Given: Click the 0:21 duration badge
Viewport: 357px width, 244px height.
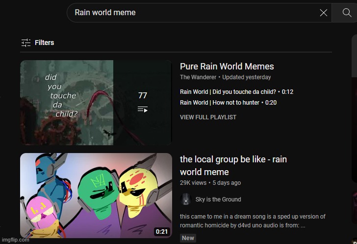Looking at the screenshot, I should click(x=162, y=231).
